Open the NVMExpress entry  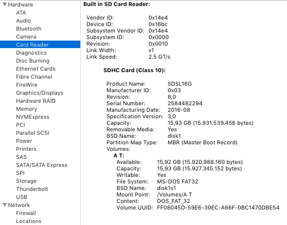[33, 117]
